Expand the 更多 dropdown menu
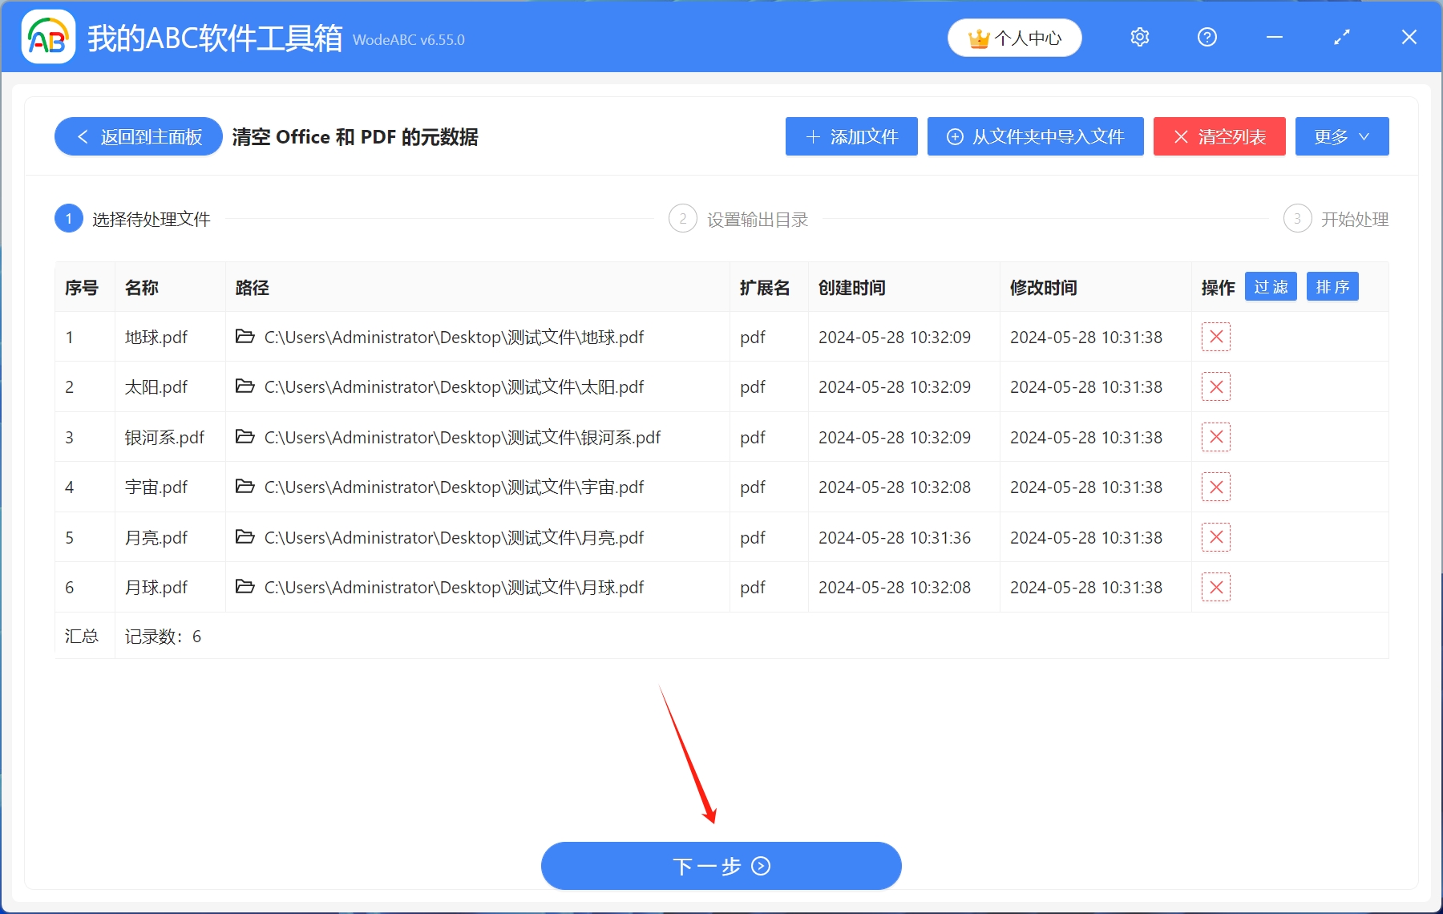 (x=1341, y=136)
